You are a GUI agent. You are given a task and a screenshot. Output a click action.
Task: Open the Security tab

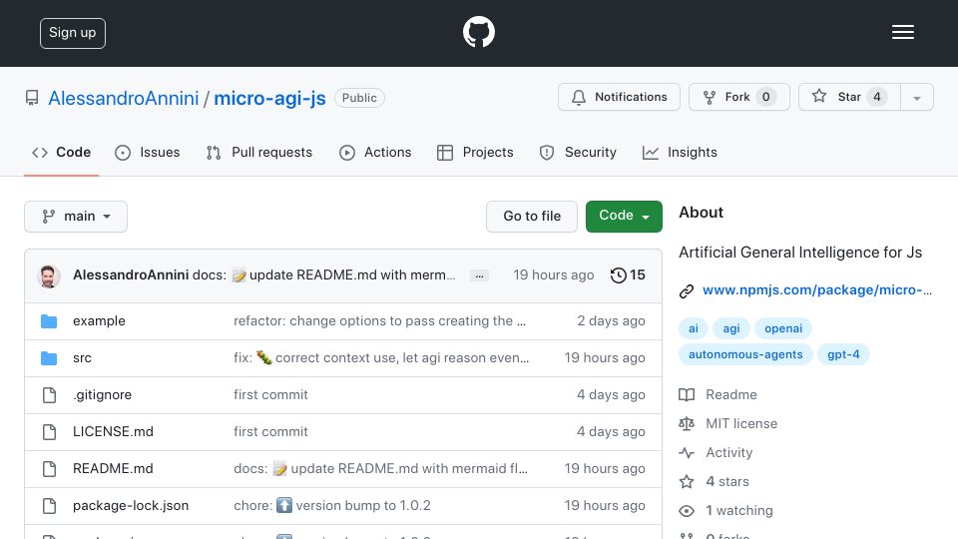(x=578, y=152)
